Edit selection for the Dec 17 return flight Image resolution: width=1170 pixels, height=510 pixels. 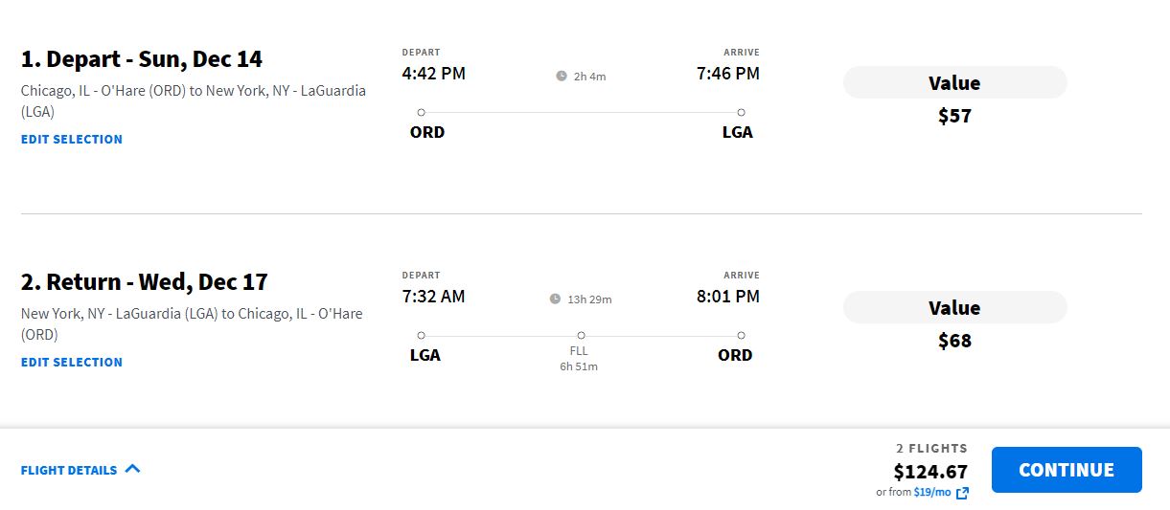point(72,362)
